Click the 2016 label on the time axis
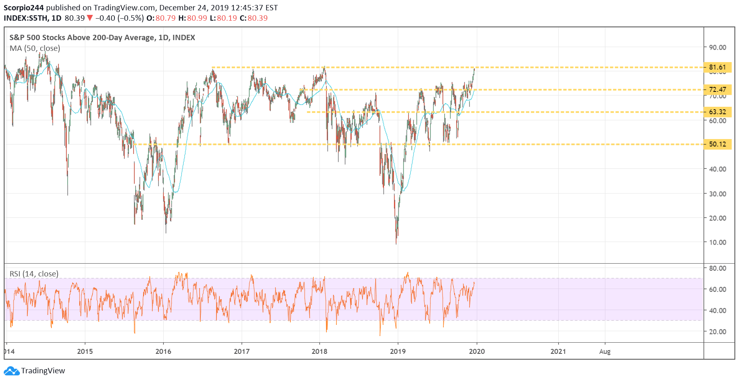 (163, 351)
